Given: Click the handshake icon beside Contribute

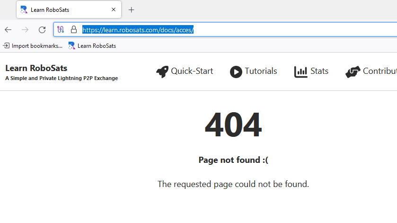Looking at the screenshot, I should pyautogui.click(x=353, y=72).
